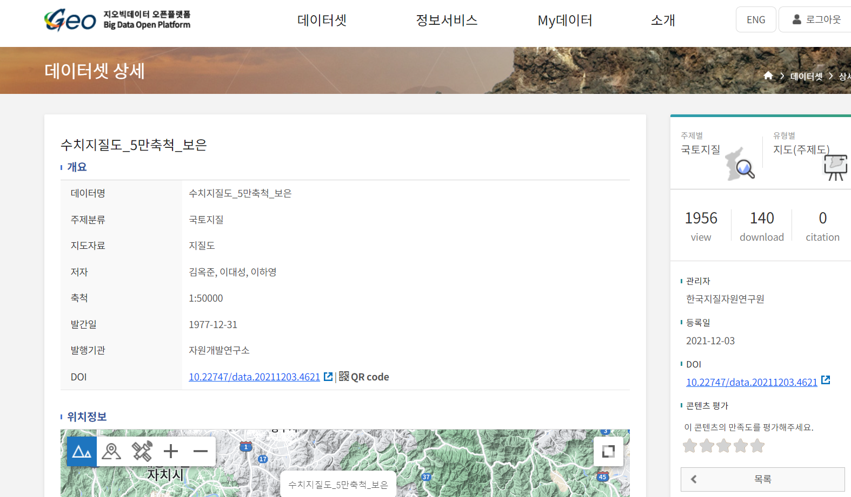Screen dimensions: 851x497
Task: Show the QR code for the DOI
Action: tap(364, 377)
